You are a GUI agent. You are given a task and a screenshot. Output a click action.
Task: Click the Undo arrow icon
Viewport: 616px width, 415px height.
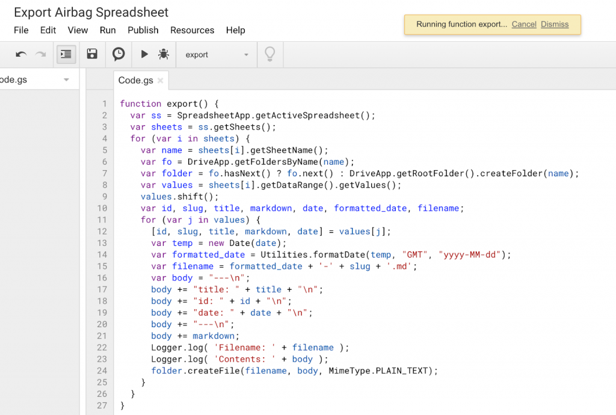21,55
